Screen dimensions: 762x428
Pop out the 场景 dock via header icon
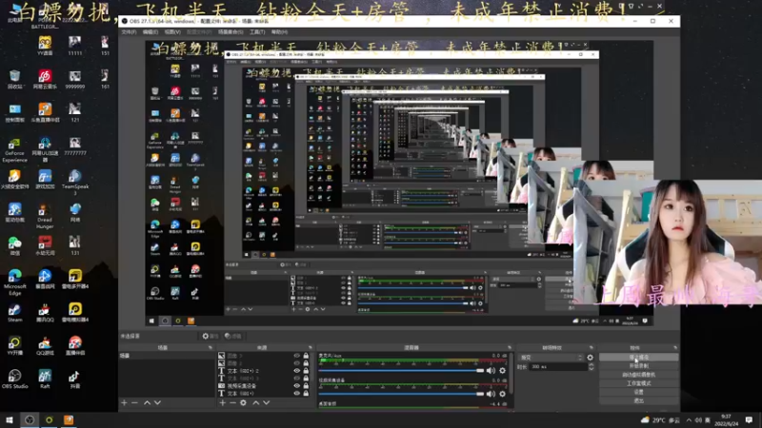pos(211,348)
